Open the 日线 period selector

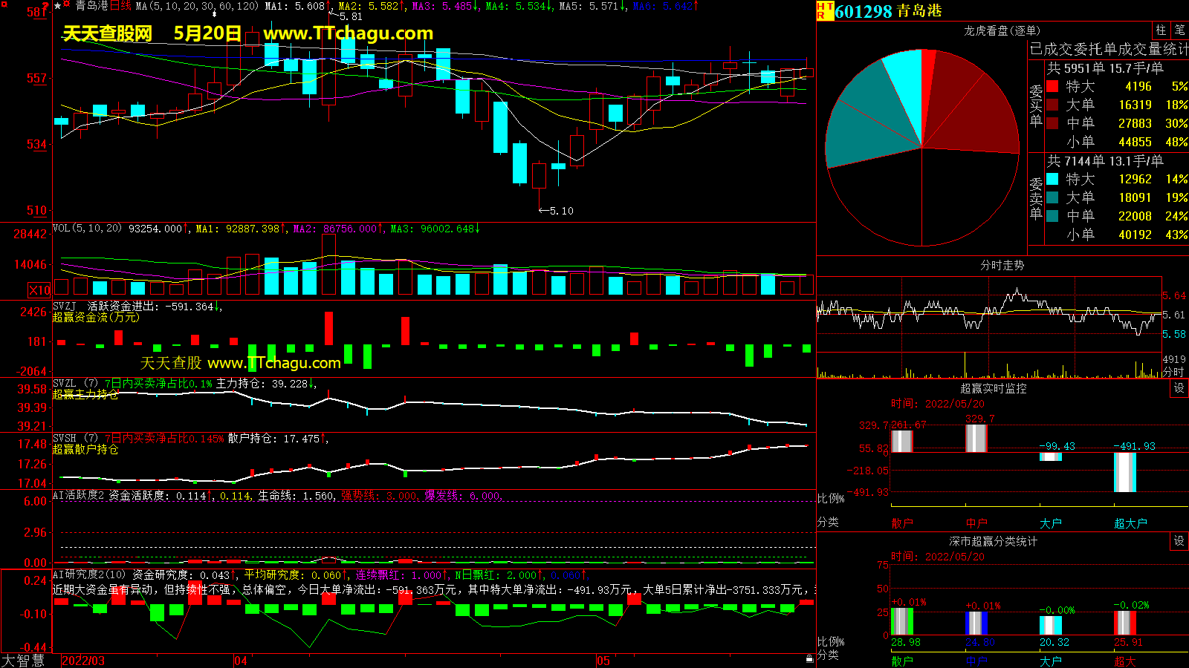[120, 6]
